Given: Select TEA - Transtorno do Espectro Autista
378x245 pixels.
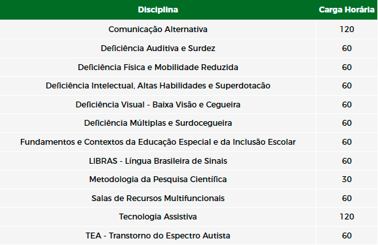Looking at the screenshot, I should pyautogui.click(x=158, y=236).
